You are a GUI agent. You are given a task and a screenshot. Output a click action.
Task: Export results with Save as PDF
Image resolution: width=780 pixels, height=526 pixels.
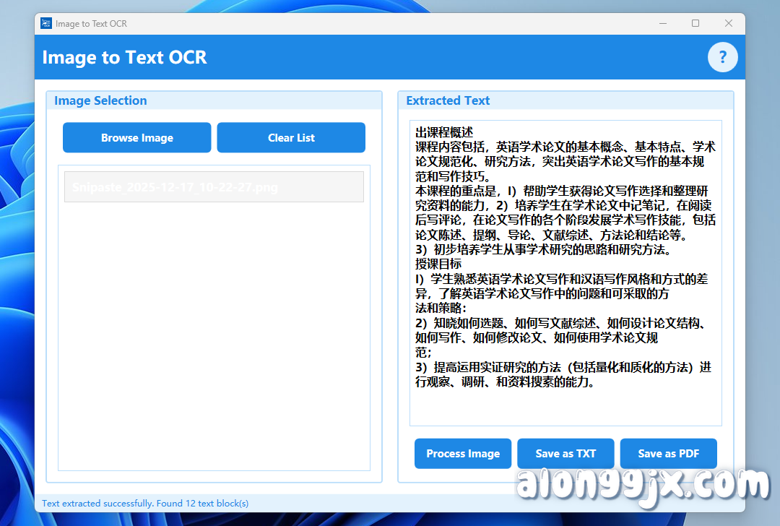point(668,453)
